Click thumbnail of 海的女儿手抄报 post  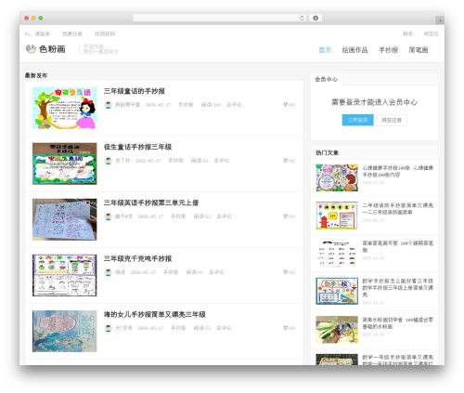[65, 331]
